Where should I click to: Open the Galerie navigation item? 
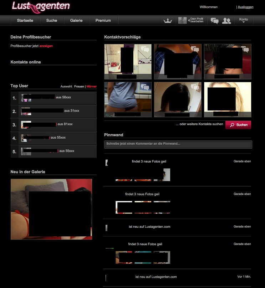pos(76,20)
